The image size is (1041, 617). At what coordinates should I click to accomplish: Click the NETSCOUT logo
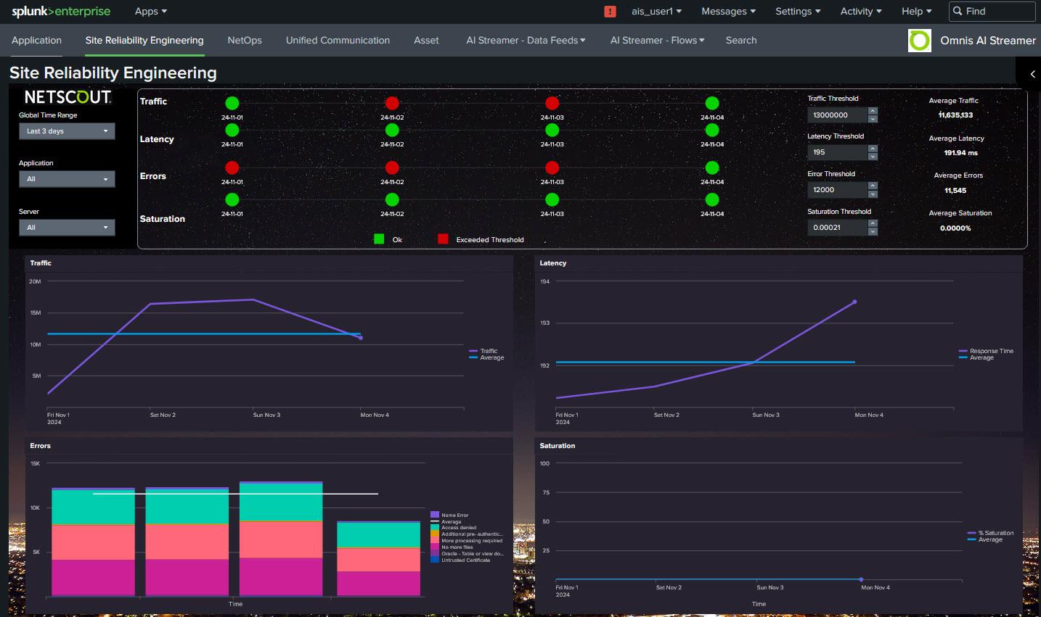coord(68,97)
